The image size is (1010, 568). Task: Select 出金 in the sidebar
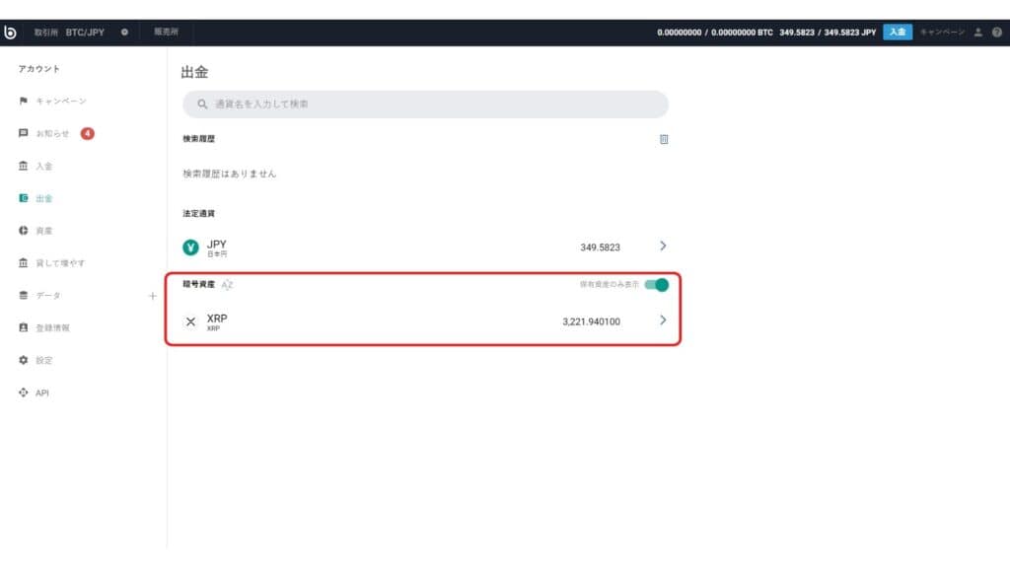pyautogui.click(x=43, y=198)
